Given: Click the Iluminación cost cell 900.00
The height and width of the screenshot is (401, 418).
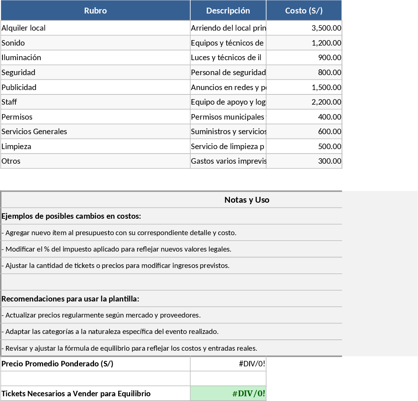Looking at the screenshot, I should (304, 58).
